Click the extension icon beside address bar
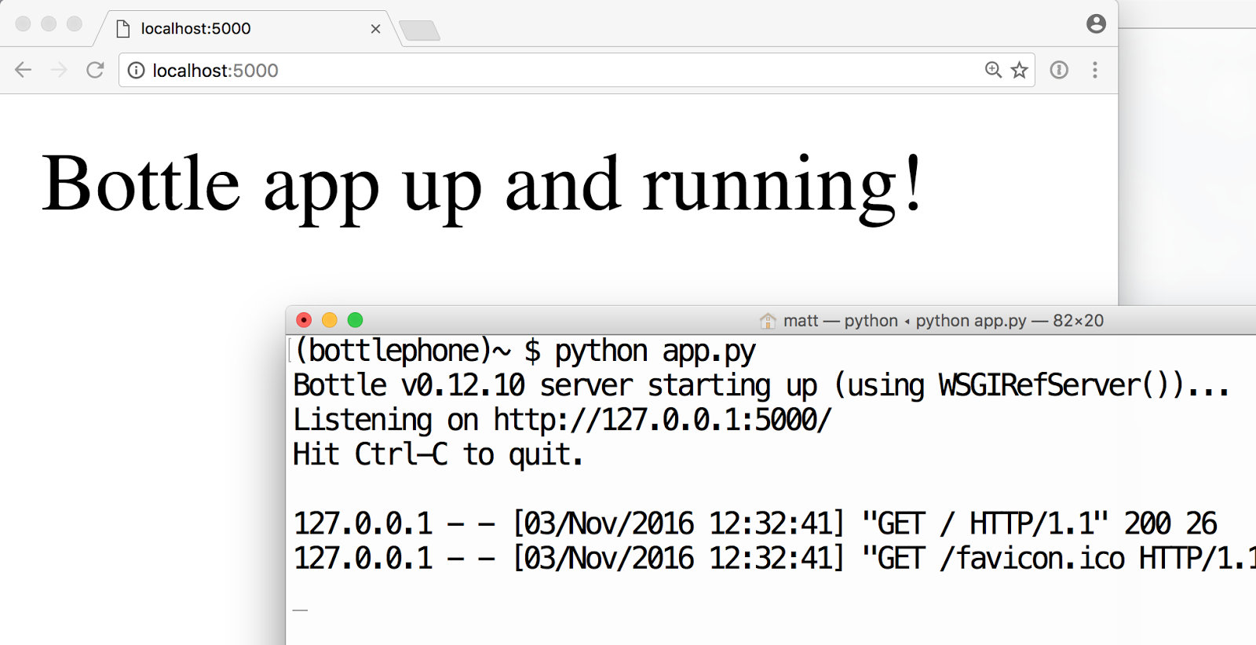Image resolution: width=1256 pixels, height=645 pixels. tap(1059, 70)
